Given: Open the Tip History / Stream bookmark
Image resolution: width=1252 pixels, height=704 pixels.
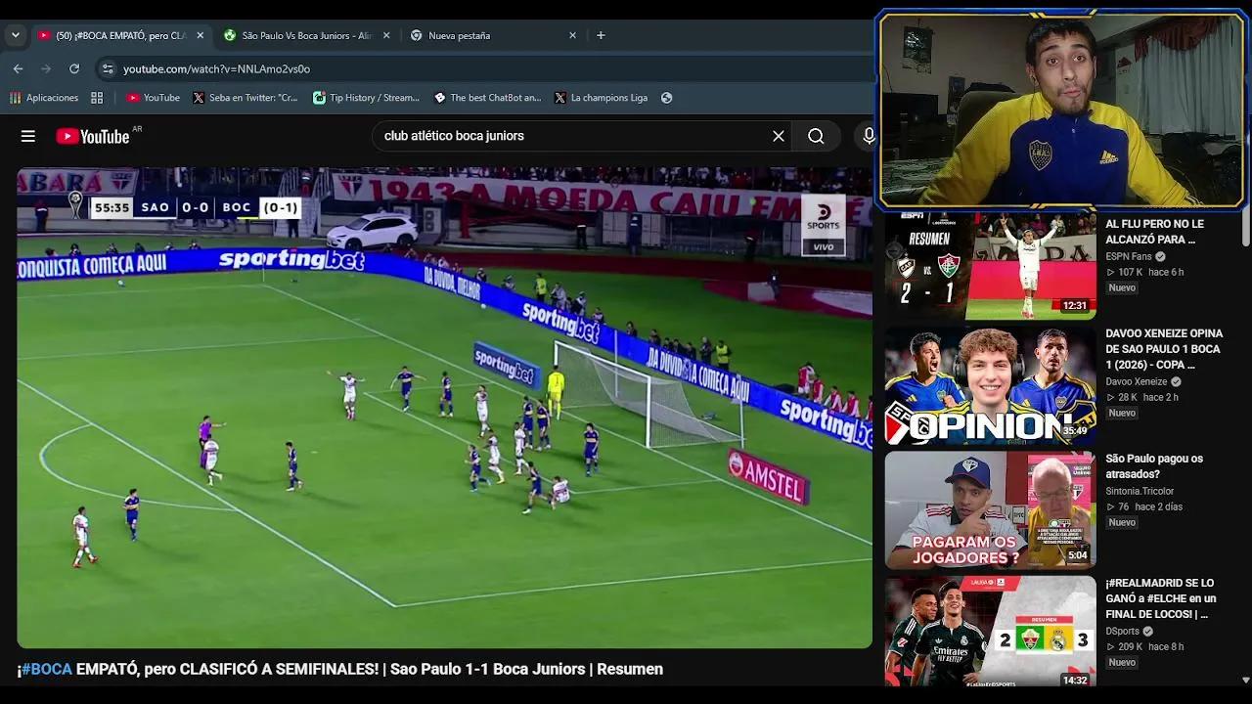Looking at the screenshot, I should (366, 98).
